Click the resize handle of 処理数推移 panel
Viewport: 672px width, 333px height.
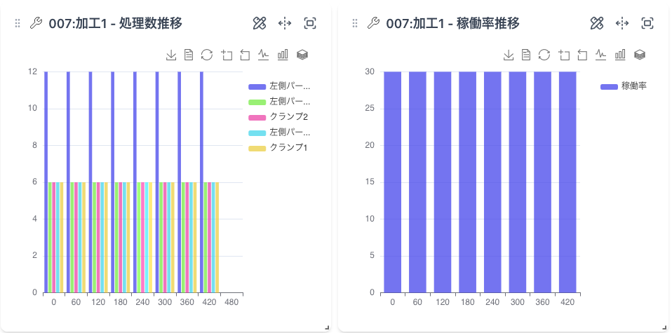tap(327, 327)
